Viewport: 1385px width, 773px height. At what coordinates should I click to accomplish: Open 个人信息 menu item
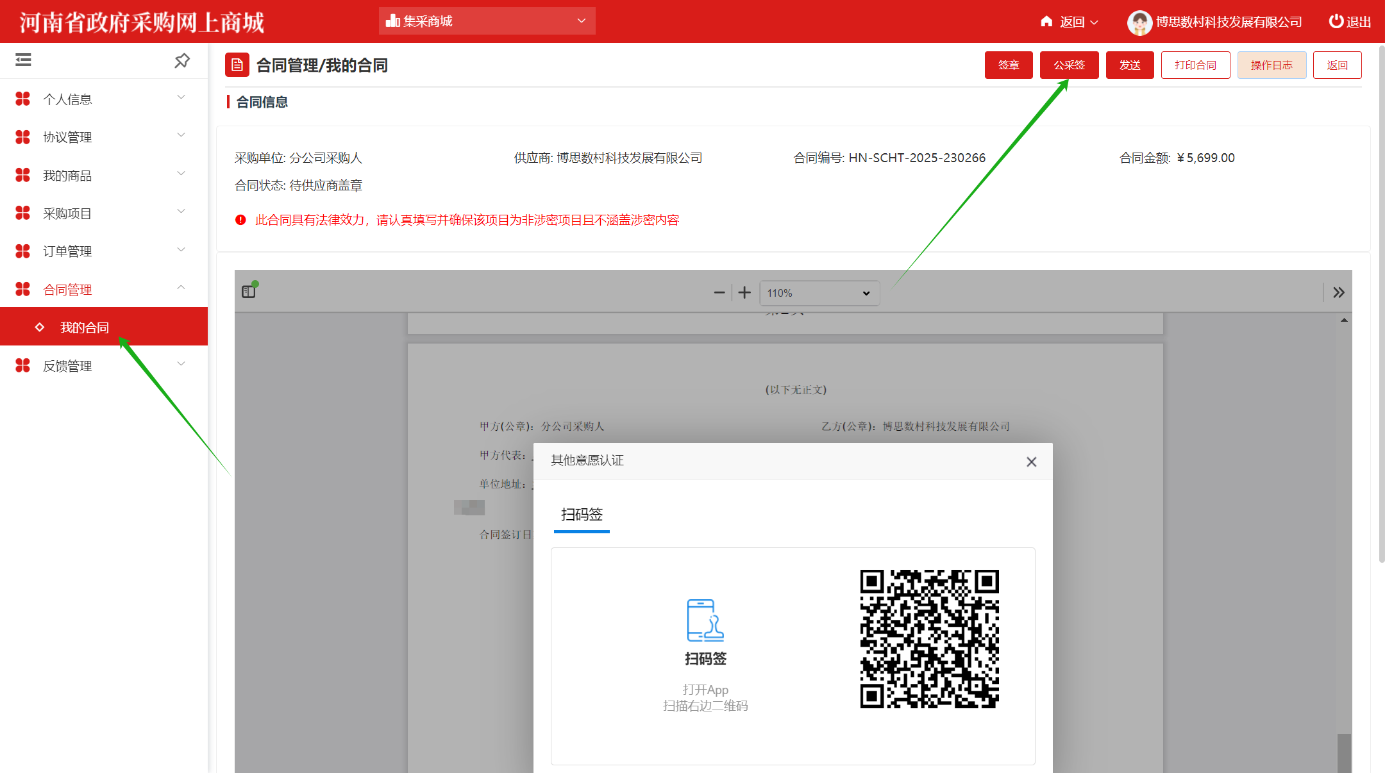pos(104,99)
